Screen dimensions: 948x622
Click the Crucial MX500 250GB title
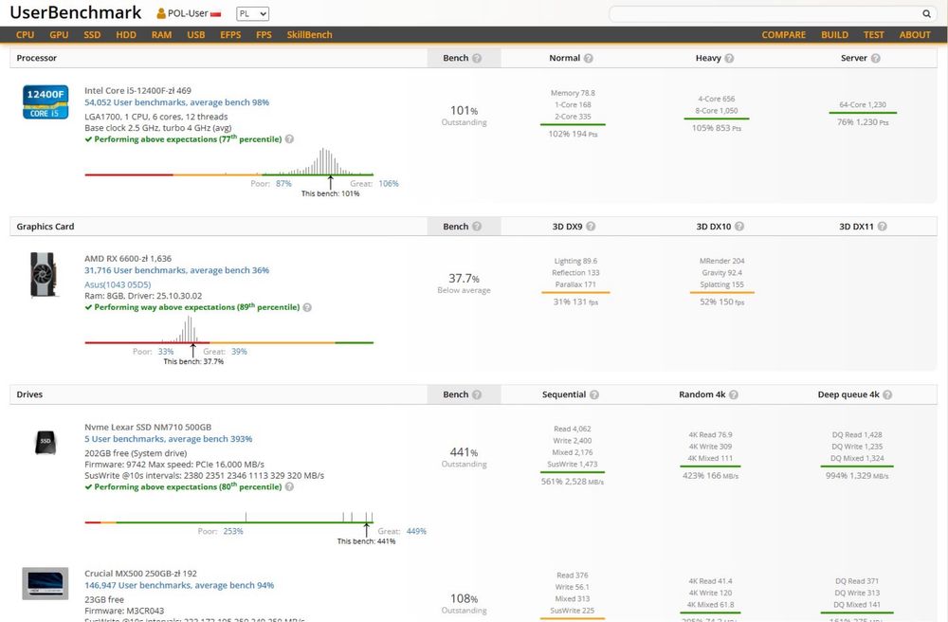point(141,573)
